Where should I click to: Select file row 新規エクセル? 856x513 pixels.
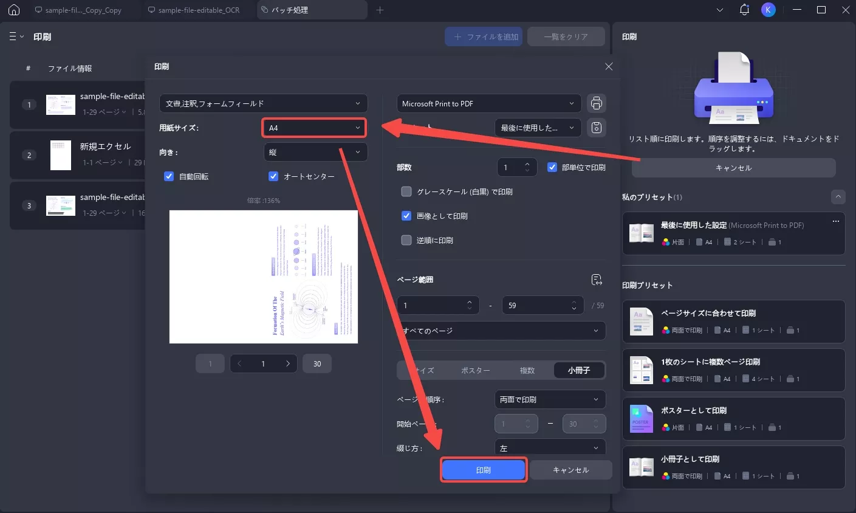[78, 155]
